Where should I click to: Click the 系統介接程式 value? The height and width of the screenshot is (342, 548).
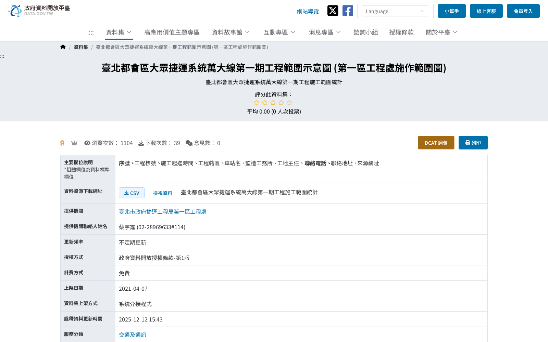[x=135, y=304]
